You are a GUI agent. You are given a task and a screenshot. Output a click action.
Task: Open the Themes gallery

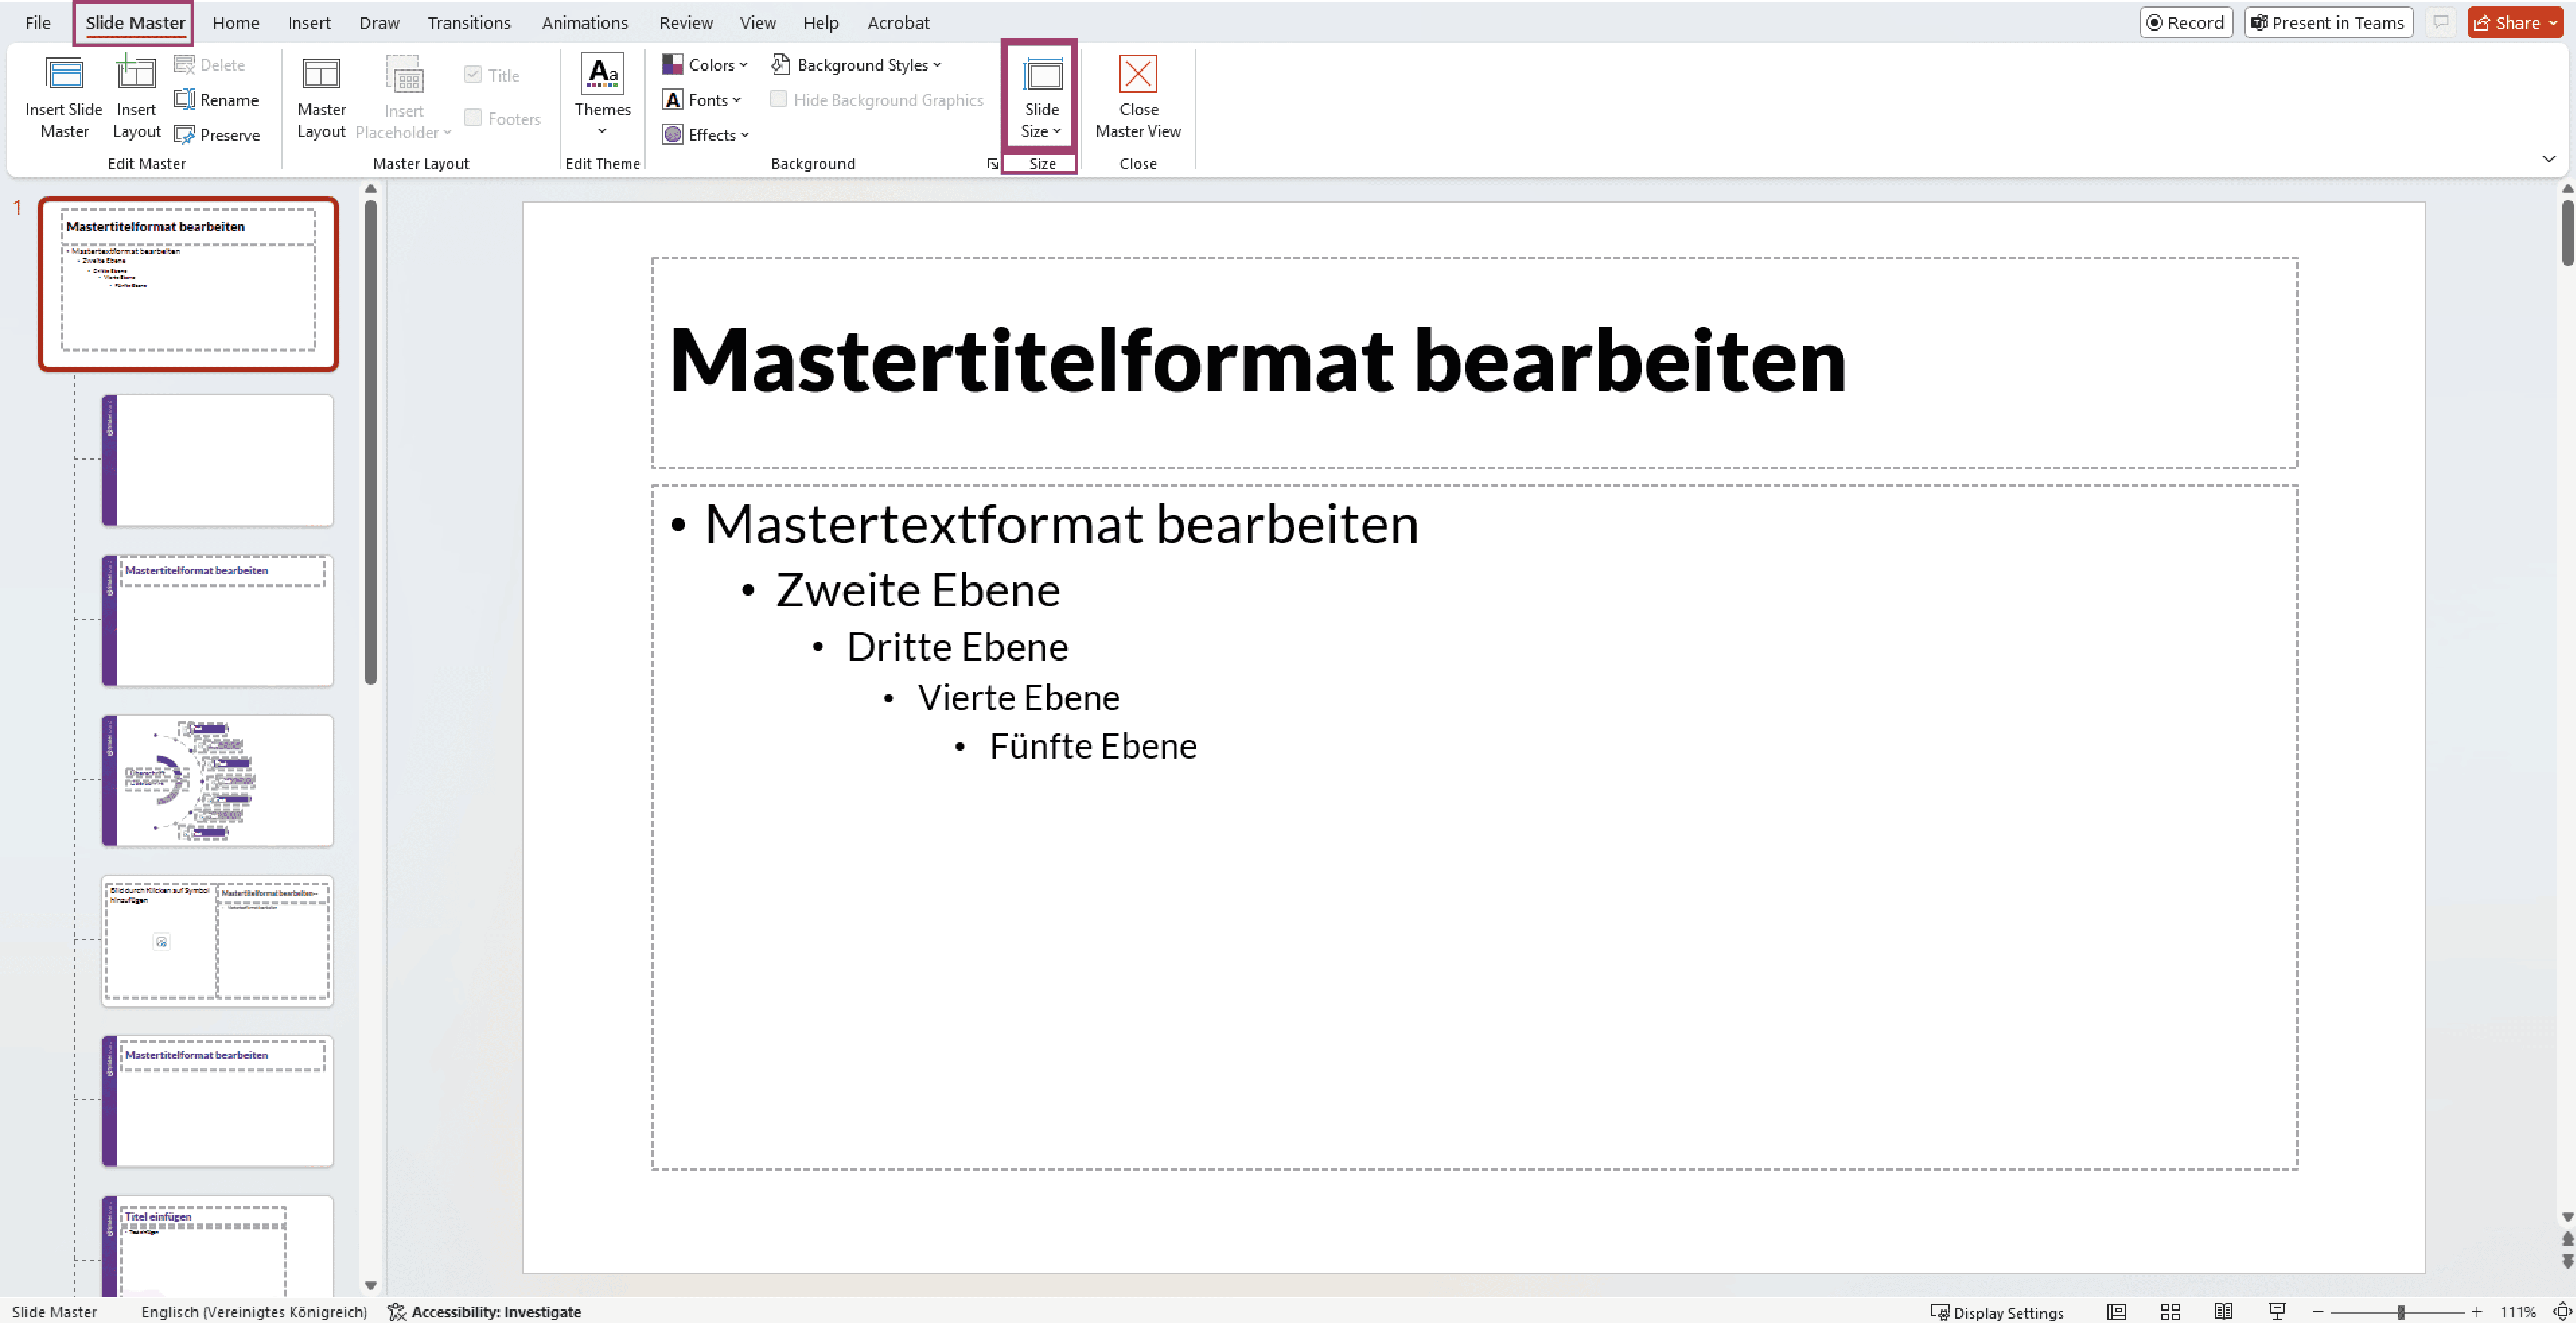tap(602, 96)
